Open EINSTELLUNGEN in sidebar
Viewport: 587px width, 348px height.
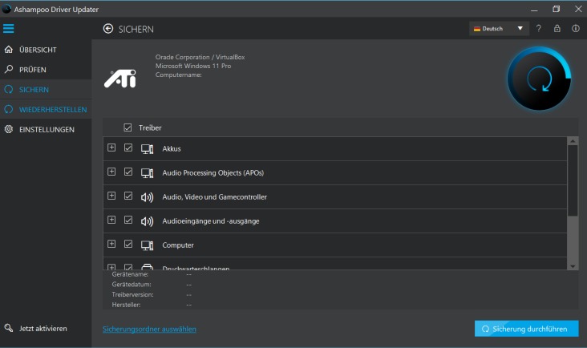pos(46,129)
